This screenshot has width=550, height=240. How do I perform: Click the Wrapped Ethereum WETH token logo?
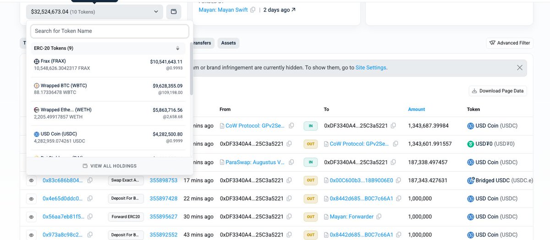pos(37,110)
